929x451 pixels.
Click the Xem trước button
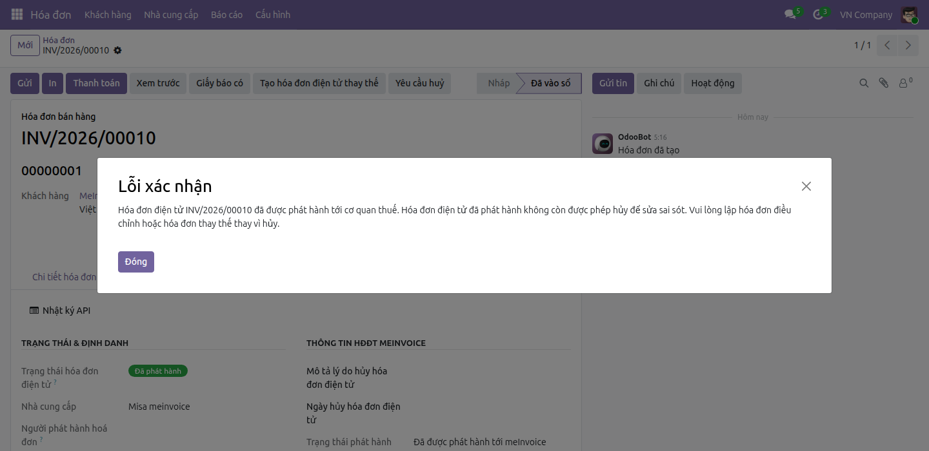[x=158, y=83]
